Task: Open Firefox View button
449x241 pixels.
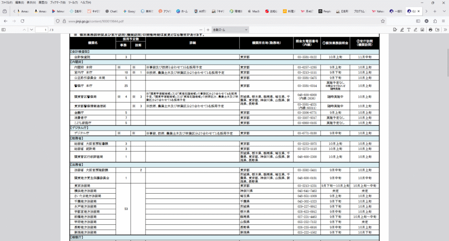Action: pos(4,11)
